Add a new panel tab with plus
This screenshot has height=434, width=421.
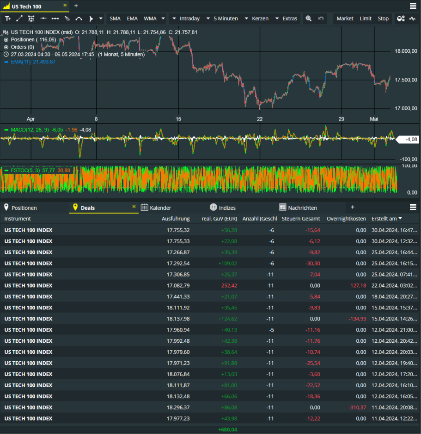click(353, 207)
